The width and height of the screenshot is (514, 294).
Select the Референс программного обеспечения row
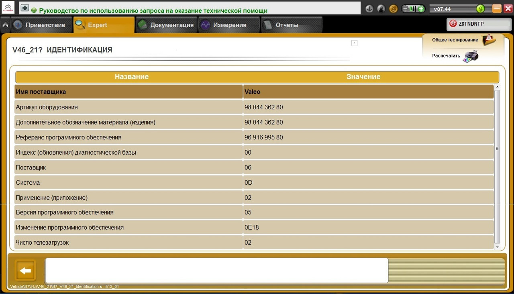[254, 137]
